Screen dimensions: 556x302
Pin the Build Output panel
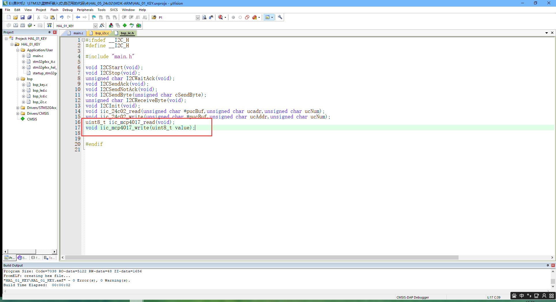click(x=548, y=265)
